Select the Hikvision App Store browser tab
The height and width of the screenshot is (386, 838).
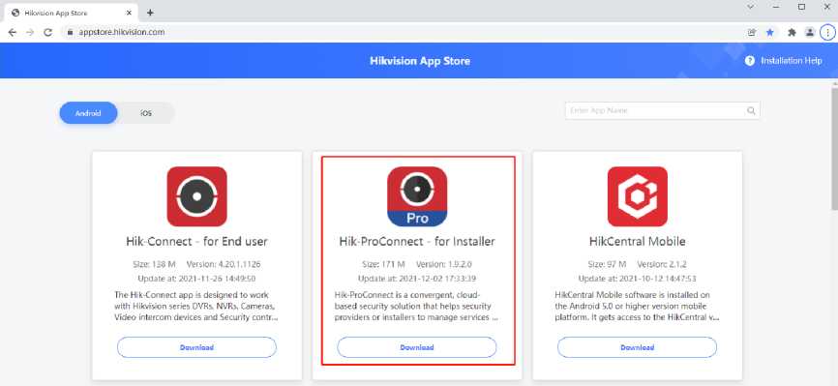[72, 13]
